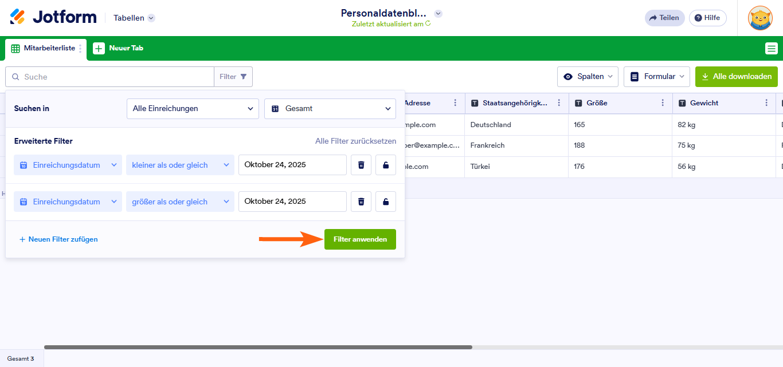
Task: Click the Suche search field
Action: (115, 77)
